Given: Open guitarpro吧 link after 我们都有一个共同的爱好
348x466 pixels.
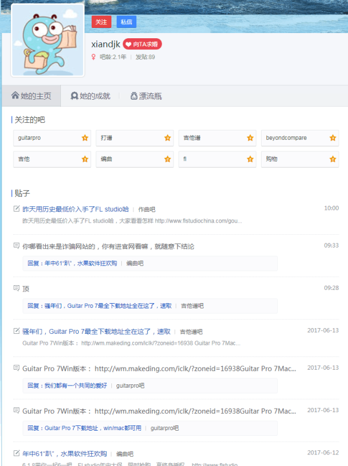Looking at the screenshot, I should click(x=130, y=385).
